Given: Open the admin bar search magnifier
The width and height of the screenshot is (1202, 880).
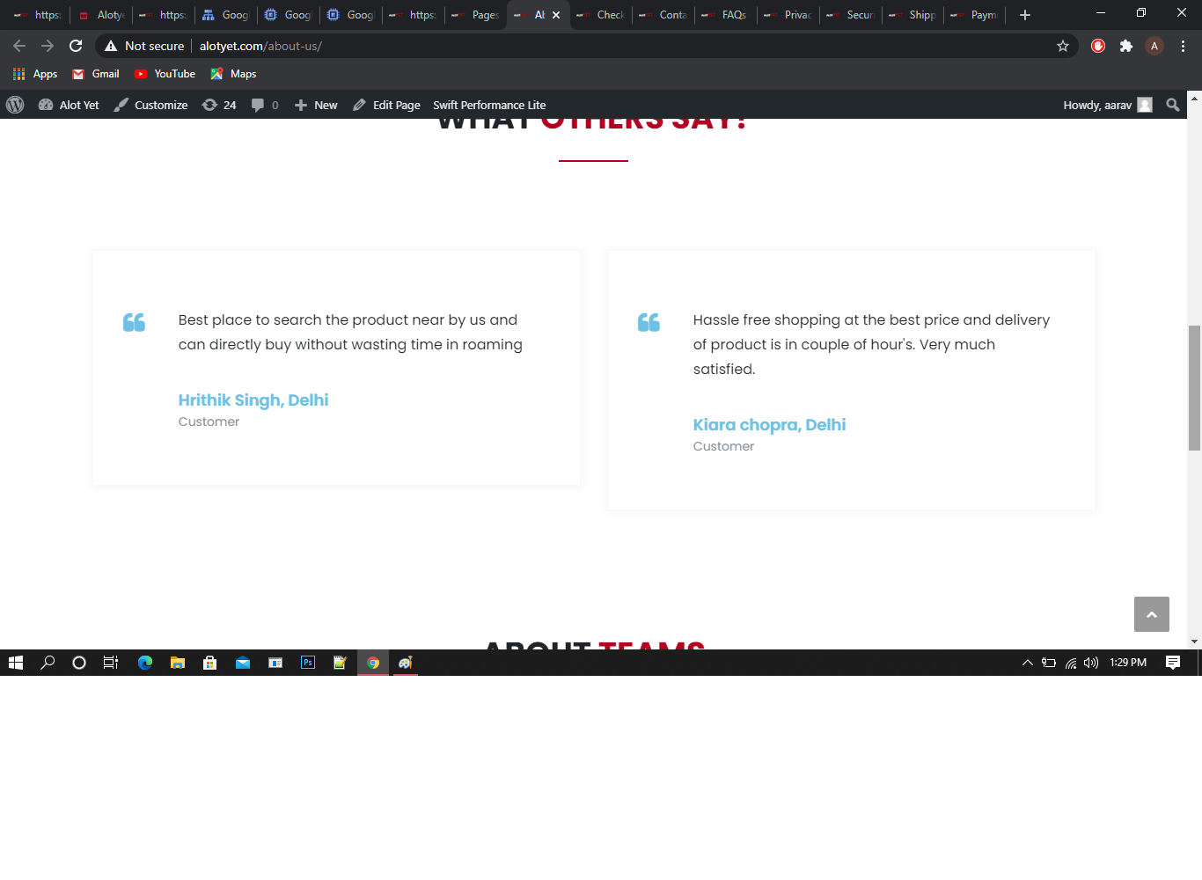Looking at the screenshot, I should click(x=1172, y=105).
